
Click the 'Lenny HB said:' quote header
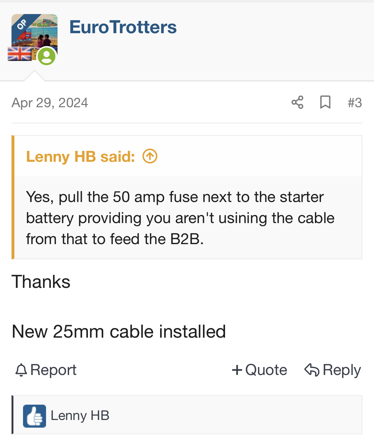[x=81, y=157]
